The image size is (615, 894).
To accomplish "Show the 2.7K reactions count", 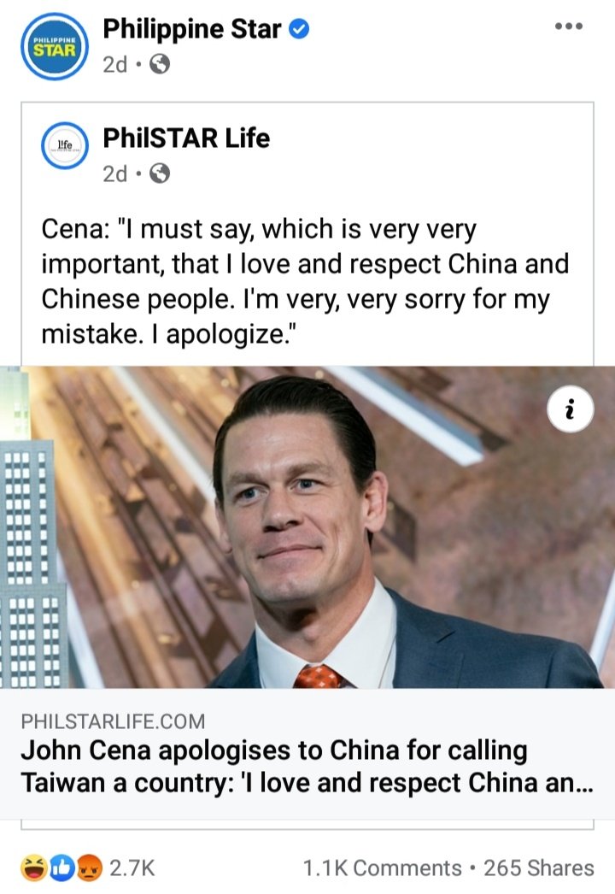I will (132, 868).
